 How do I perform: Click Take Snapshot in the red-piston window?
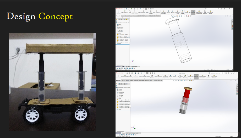point(209,76)
